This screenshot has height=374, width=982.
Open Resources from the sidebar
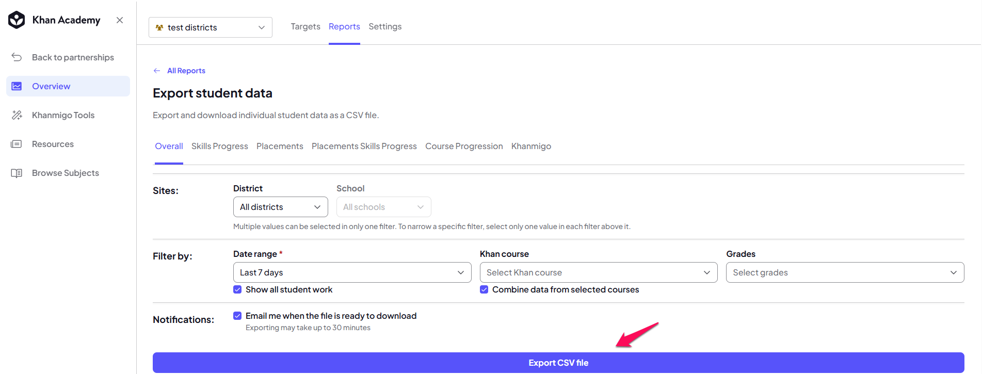pos(68,144)
